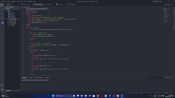Viewport: 175px width, 98px height.
Task: Open the Extensions view with update badge
Action: pyautogui.click(x=2, y=22)
